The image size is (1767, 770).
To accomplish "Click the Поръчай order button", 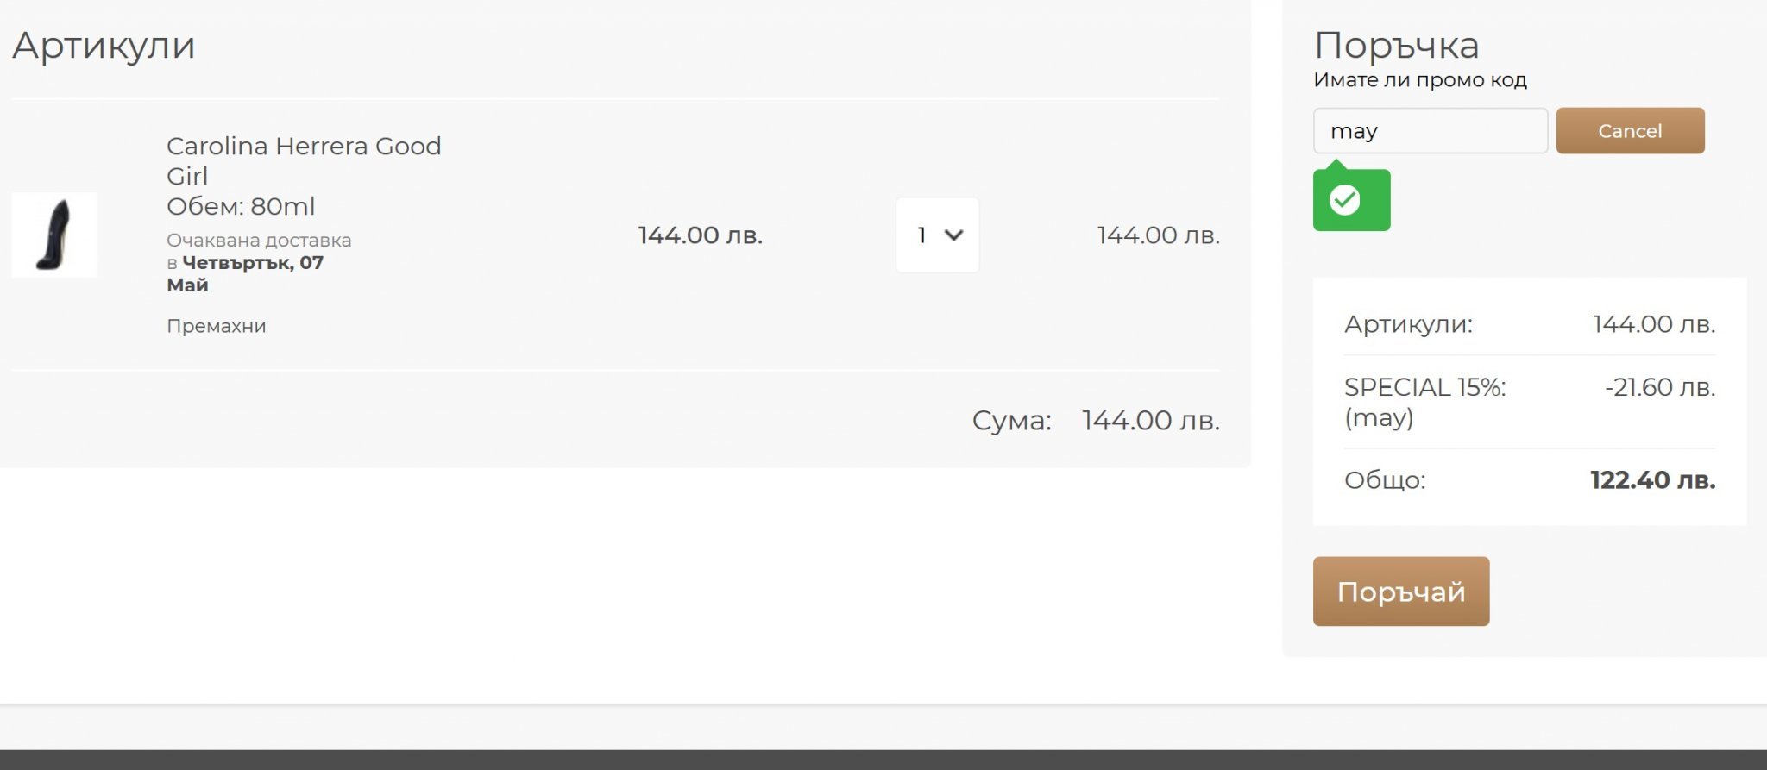I will [x=1400, y=592].
